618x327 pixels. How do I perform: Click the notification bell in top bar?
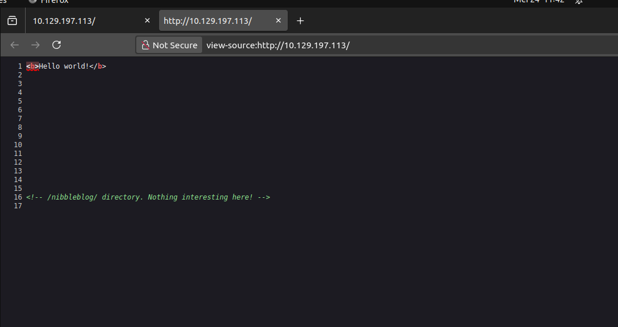(579, 2)
